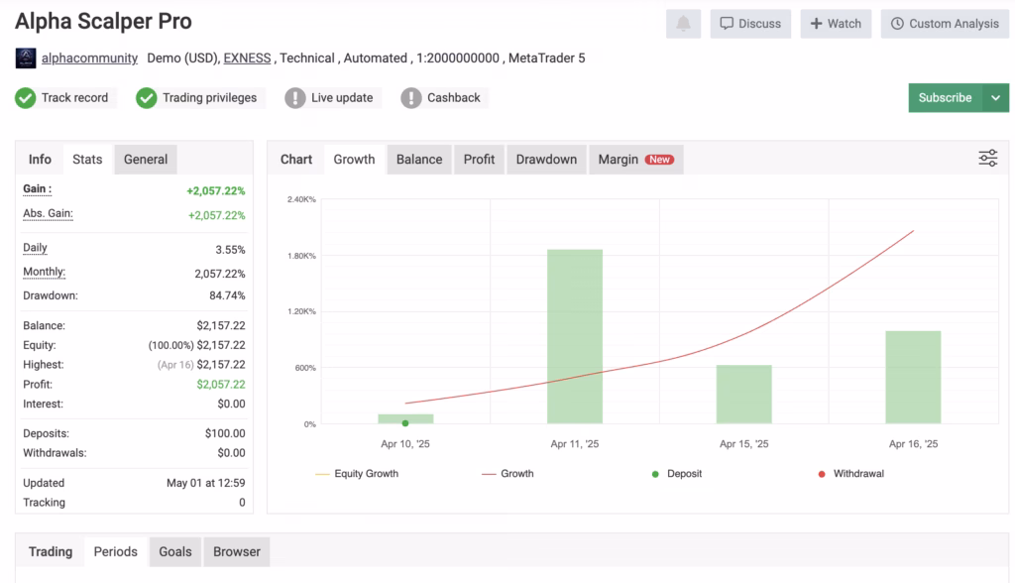The height and width of the screenshot is (583, 1015).
Task: Open the Margin chart tab
Action: pos(635,160)
